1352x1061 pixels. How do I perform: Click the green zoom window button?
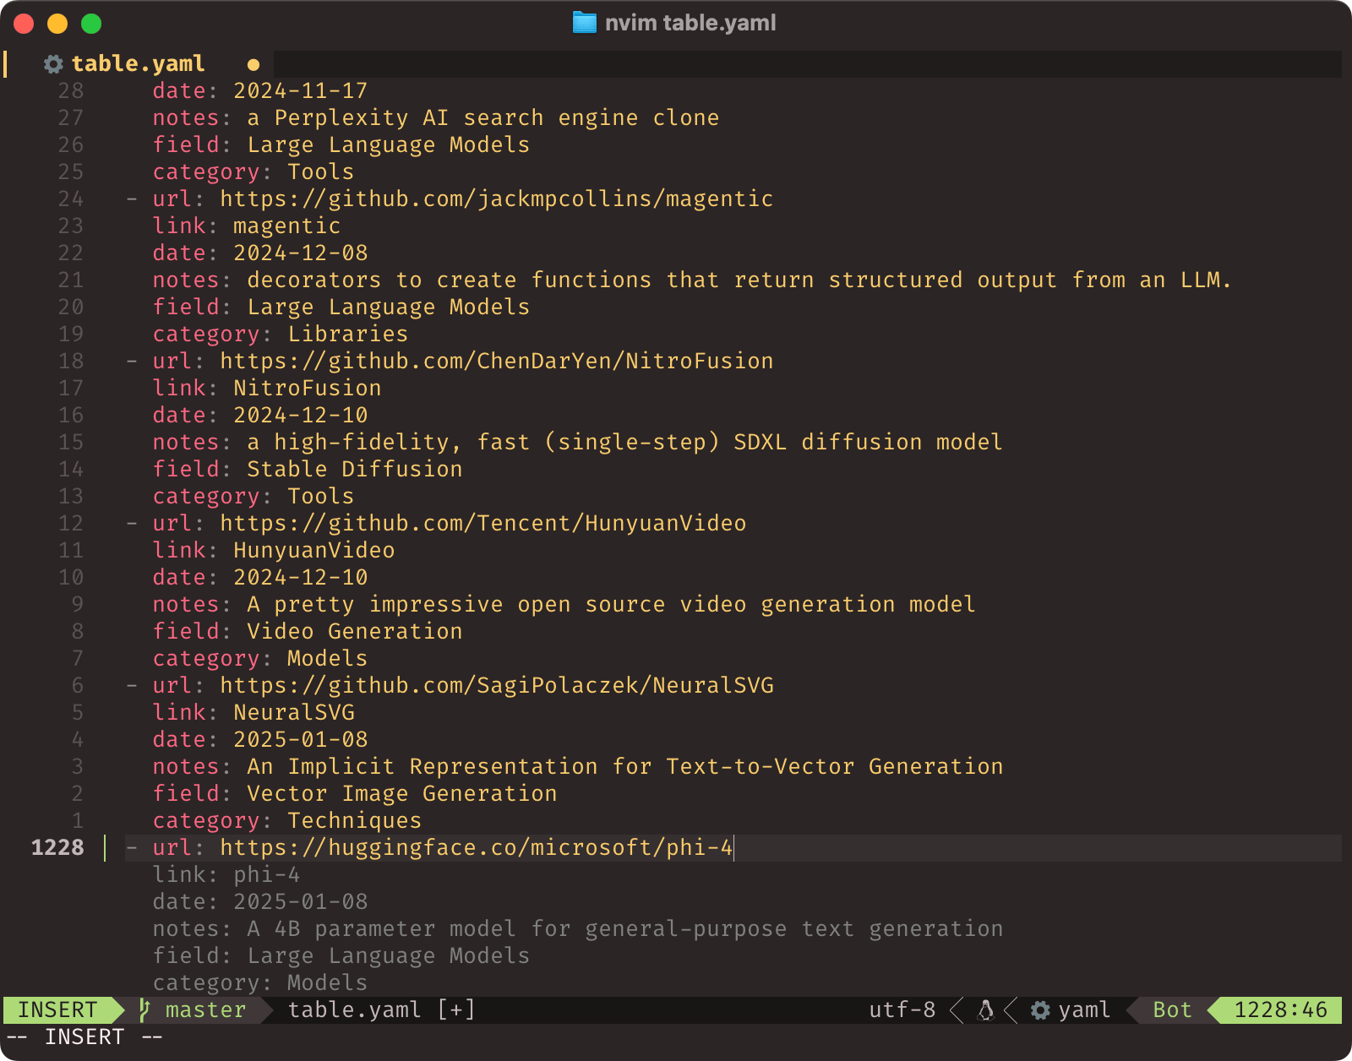click(91, 24)
